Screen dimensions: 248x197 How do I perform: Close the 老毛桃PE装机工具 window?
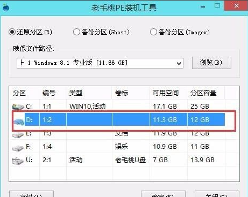(236, 6)
